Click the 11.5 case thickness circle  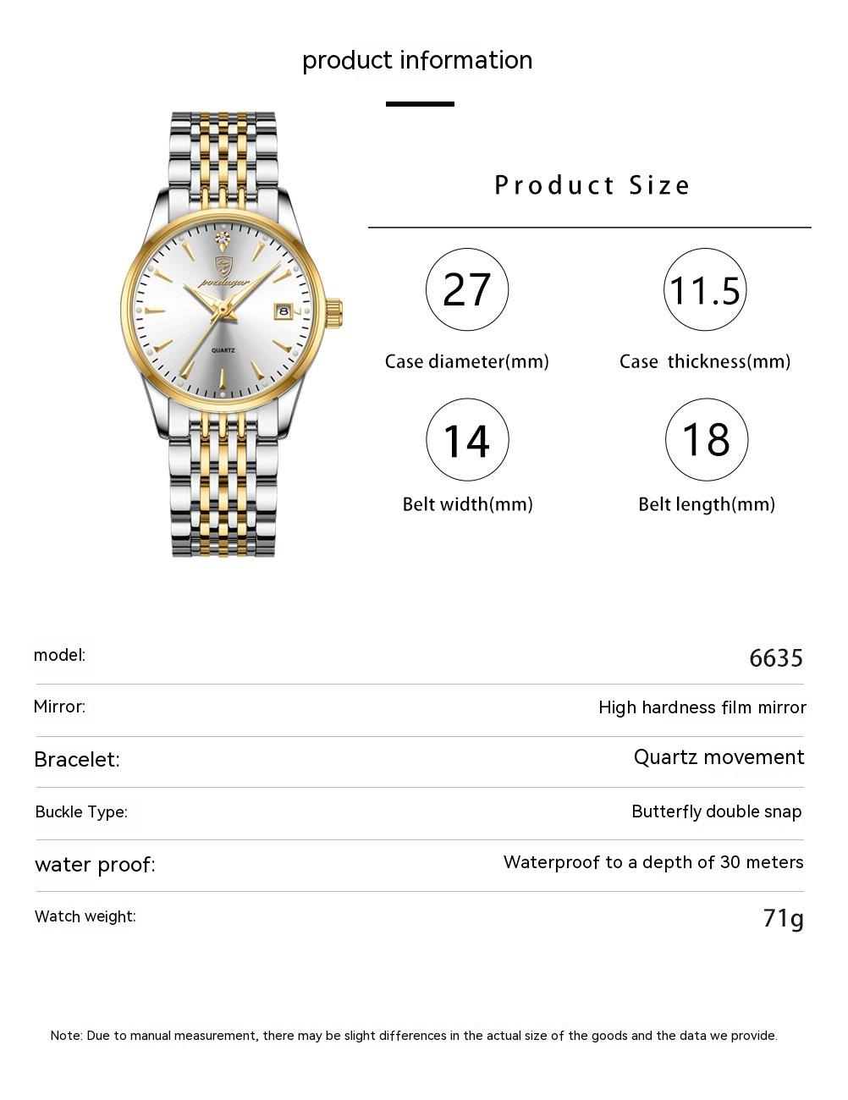click(705, 289)
